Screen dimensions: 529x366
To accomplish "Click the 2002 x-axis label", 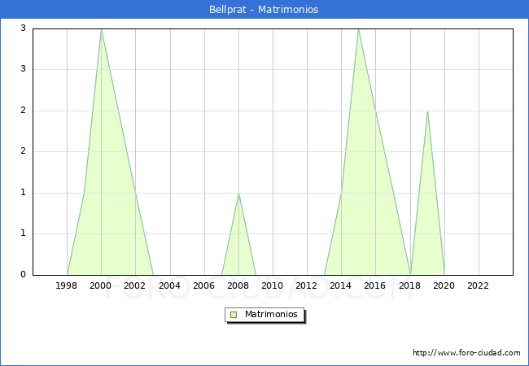I will pyautogui.click(x=134, y=285).
